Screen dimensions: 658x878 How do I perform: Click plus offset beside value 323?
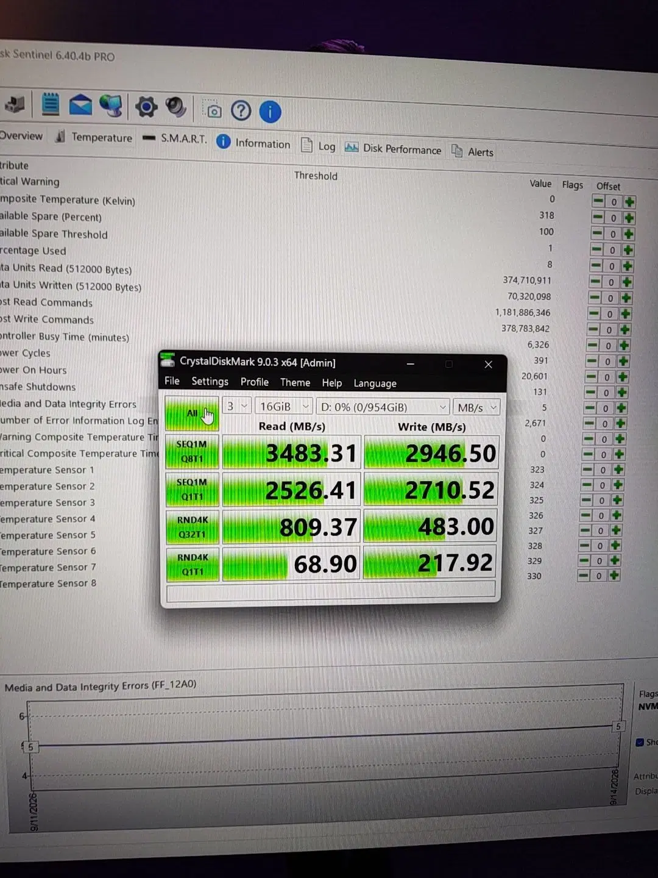tap(618, 470)
